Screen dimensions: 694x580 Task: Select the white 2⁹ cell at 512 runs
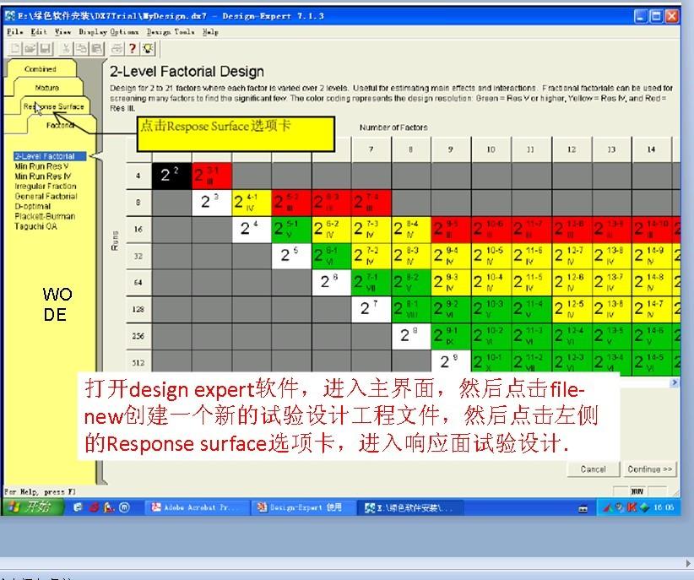click(451, 361)
